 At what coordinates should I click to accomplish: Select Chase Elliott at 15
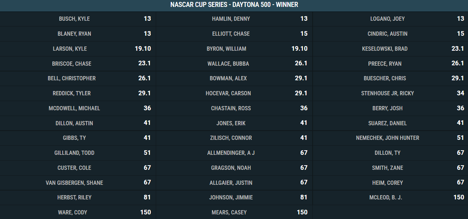tap(304, 34)
